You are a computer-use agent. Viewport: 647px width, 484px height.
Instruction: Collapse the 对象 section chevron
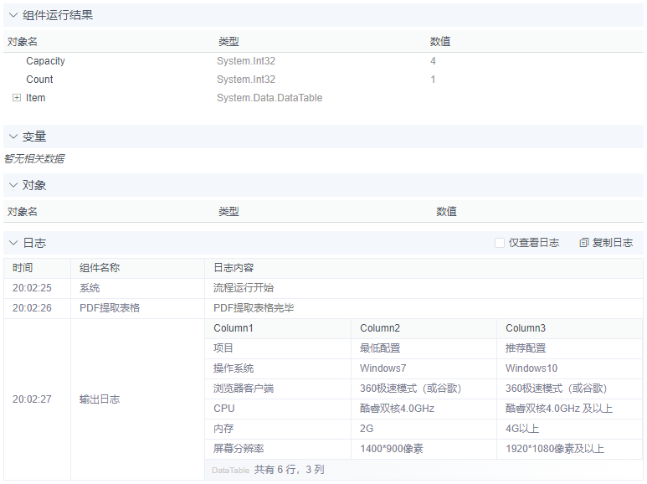(13, 185)
